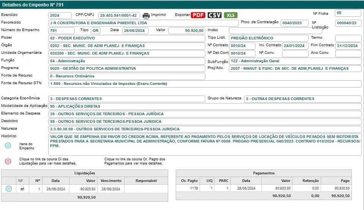364x210 pixels.
Task: Click the Responsável column header
Action: [x=146, y=180]
